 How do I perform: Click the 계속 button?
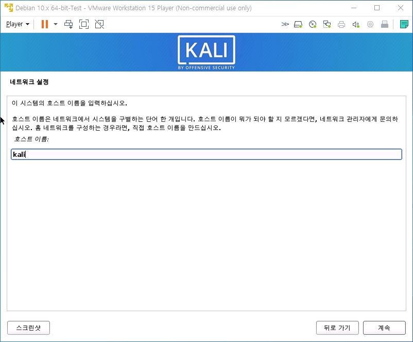(x=384, y=328)
